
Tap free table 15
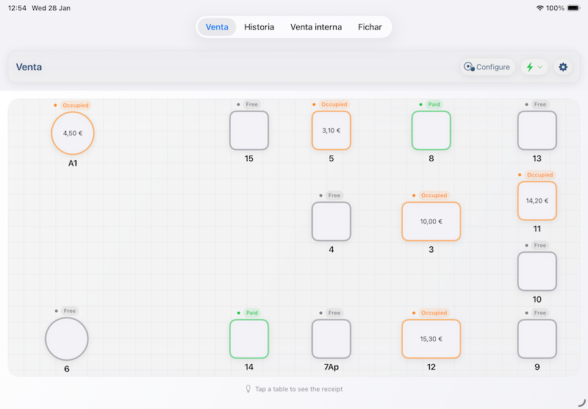pos(249,130)
